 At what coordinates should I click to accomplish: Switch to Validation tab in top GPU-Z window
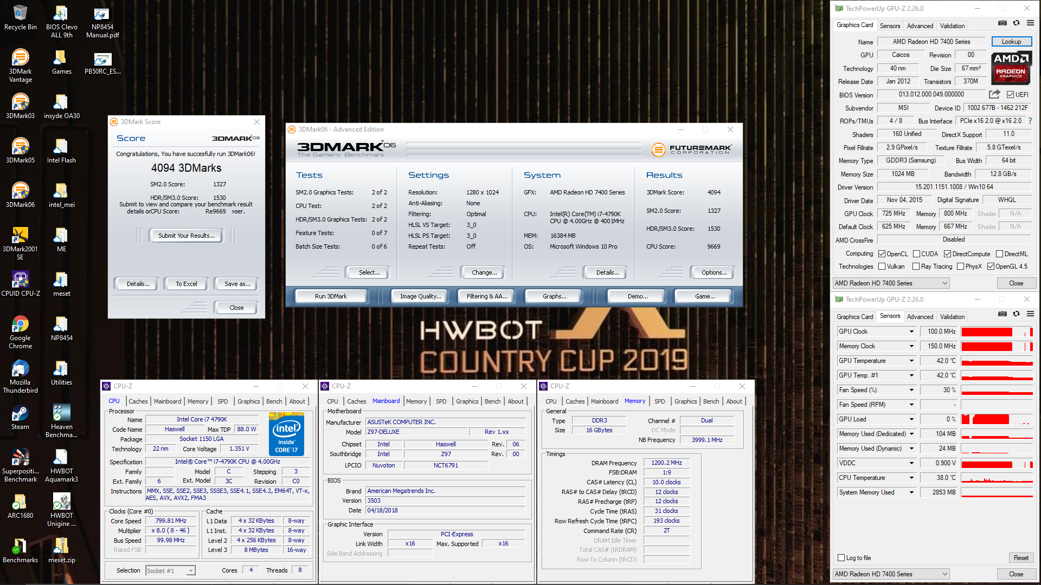point(952,26)
